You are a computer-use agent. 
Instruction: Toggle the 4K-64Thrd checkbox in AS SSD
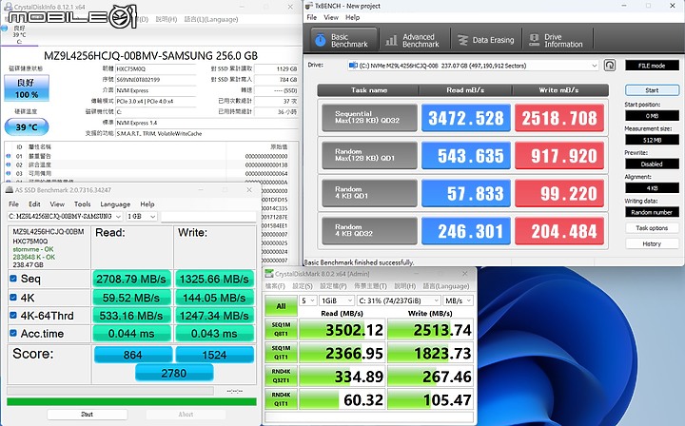click(13, 315)
